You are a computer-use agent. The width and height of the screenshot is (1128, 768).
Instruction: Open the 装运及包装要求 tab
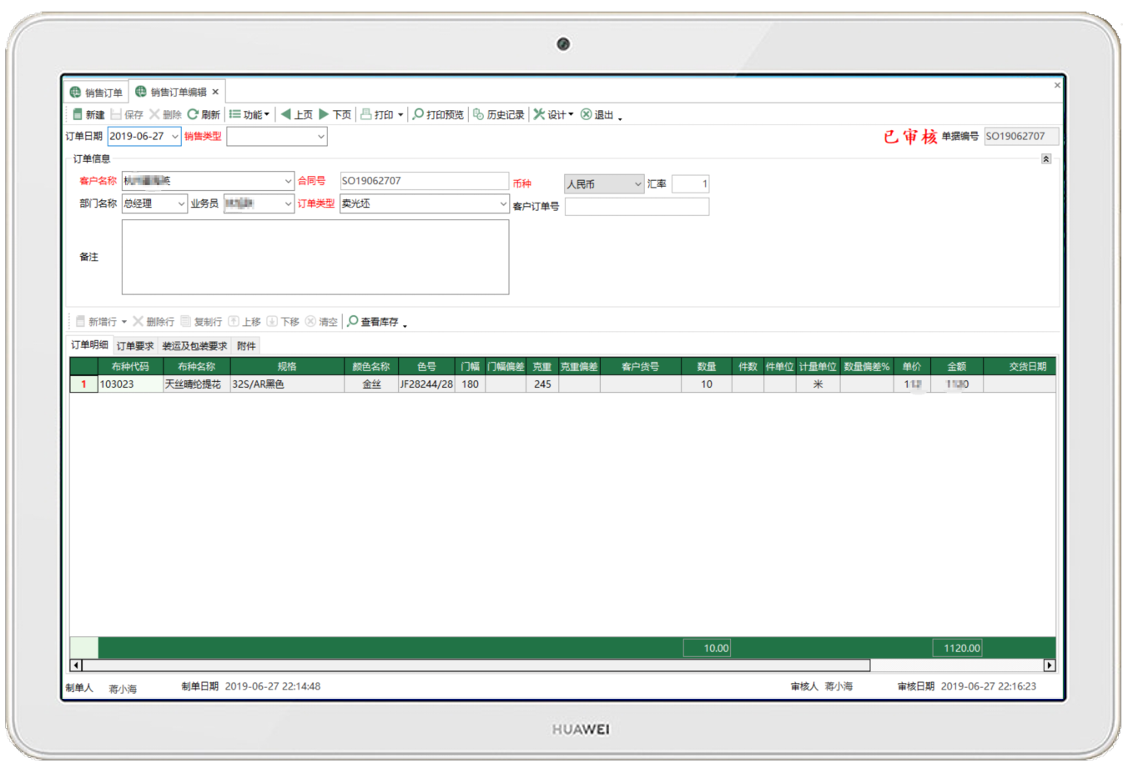click(194, 345)
